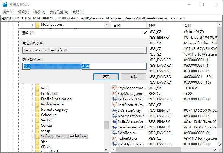Screen dimensions: 223x153
Task: Click the value list scroll-down arrow
Action: tap(219, 145)
